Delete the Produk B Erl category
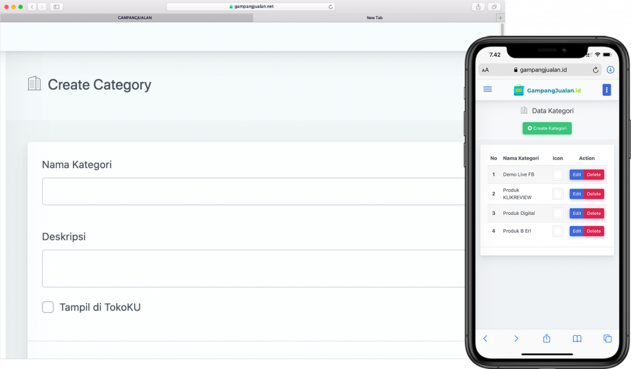 pos(593,231)
